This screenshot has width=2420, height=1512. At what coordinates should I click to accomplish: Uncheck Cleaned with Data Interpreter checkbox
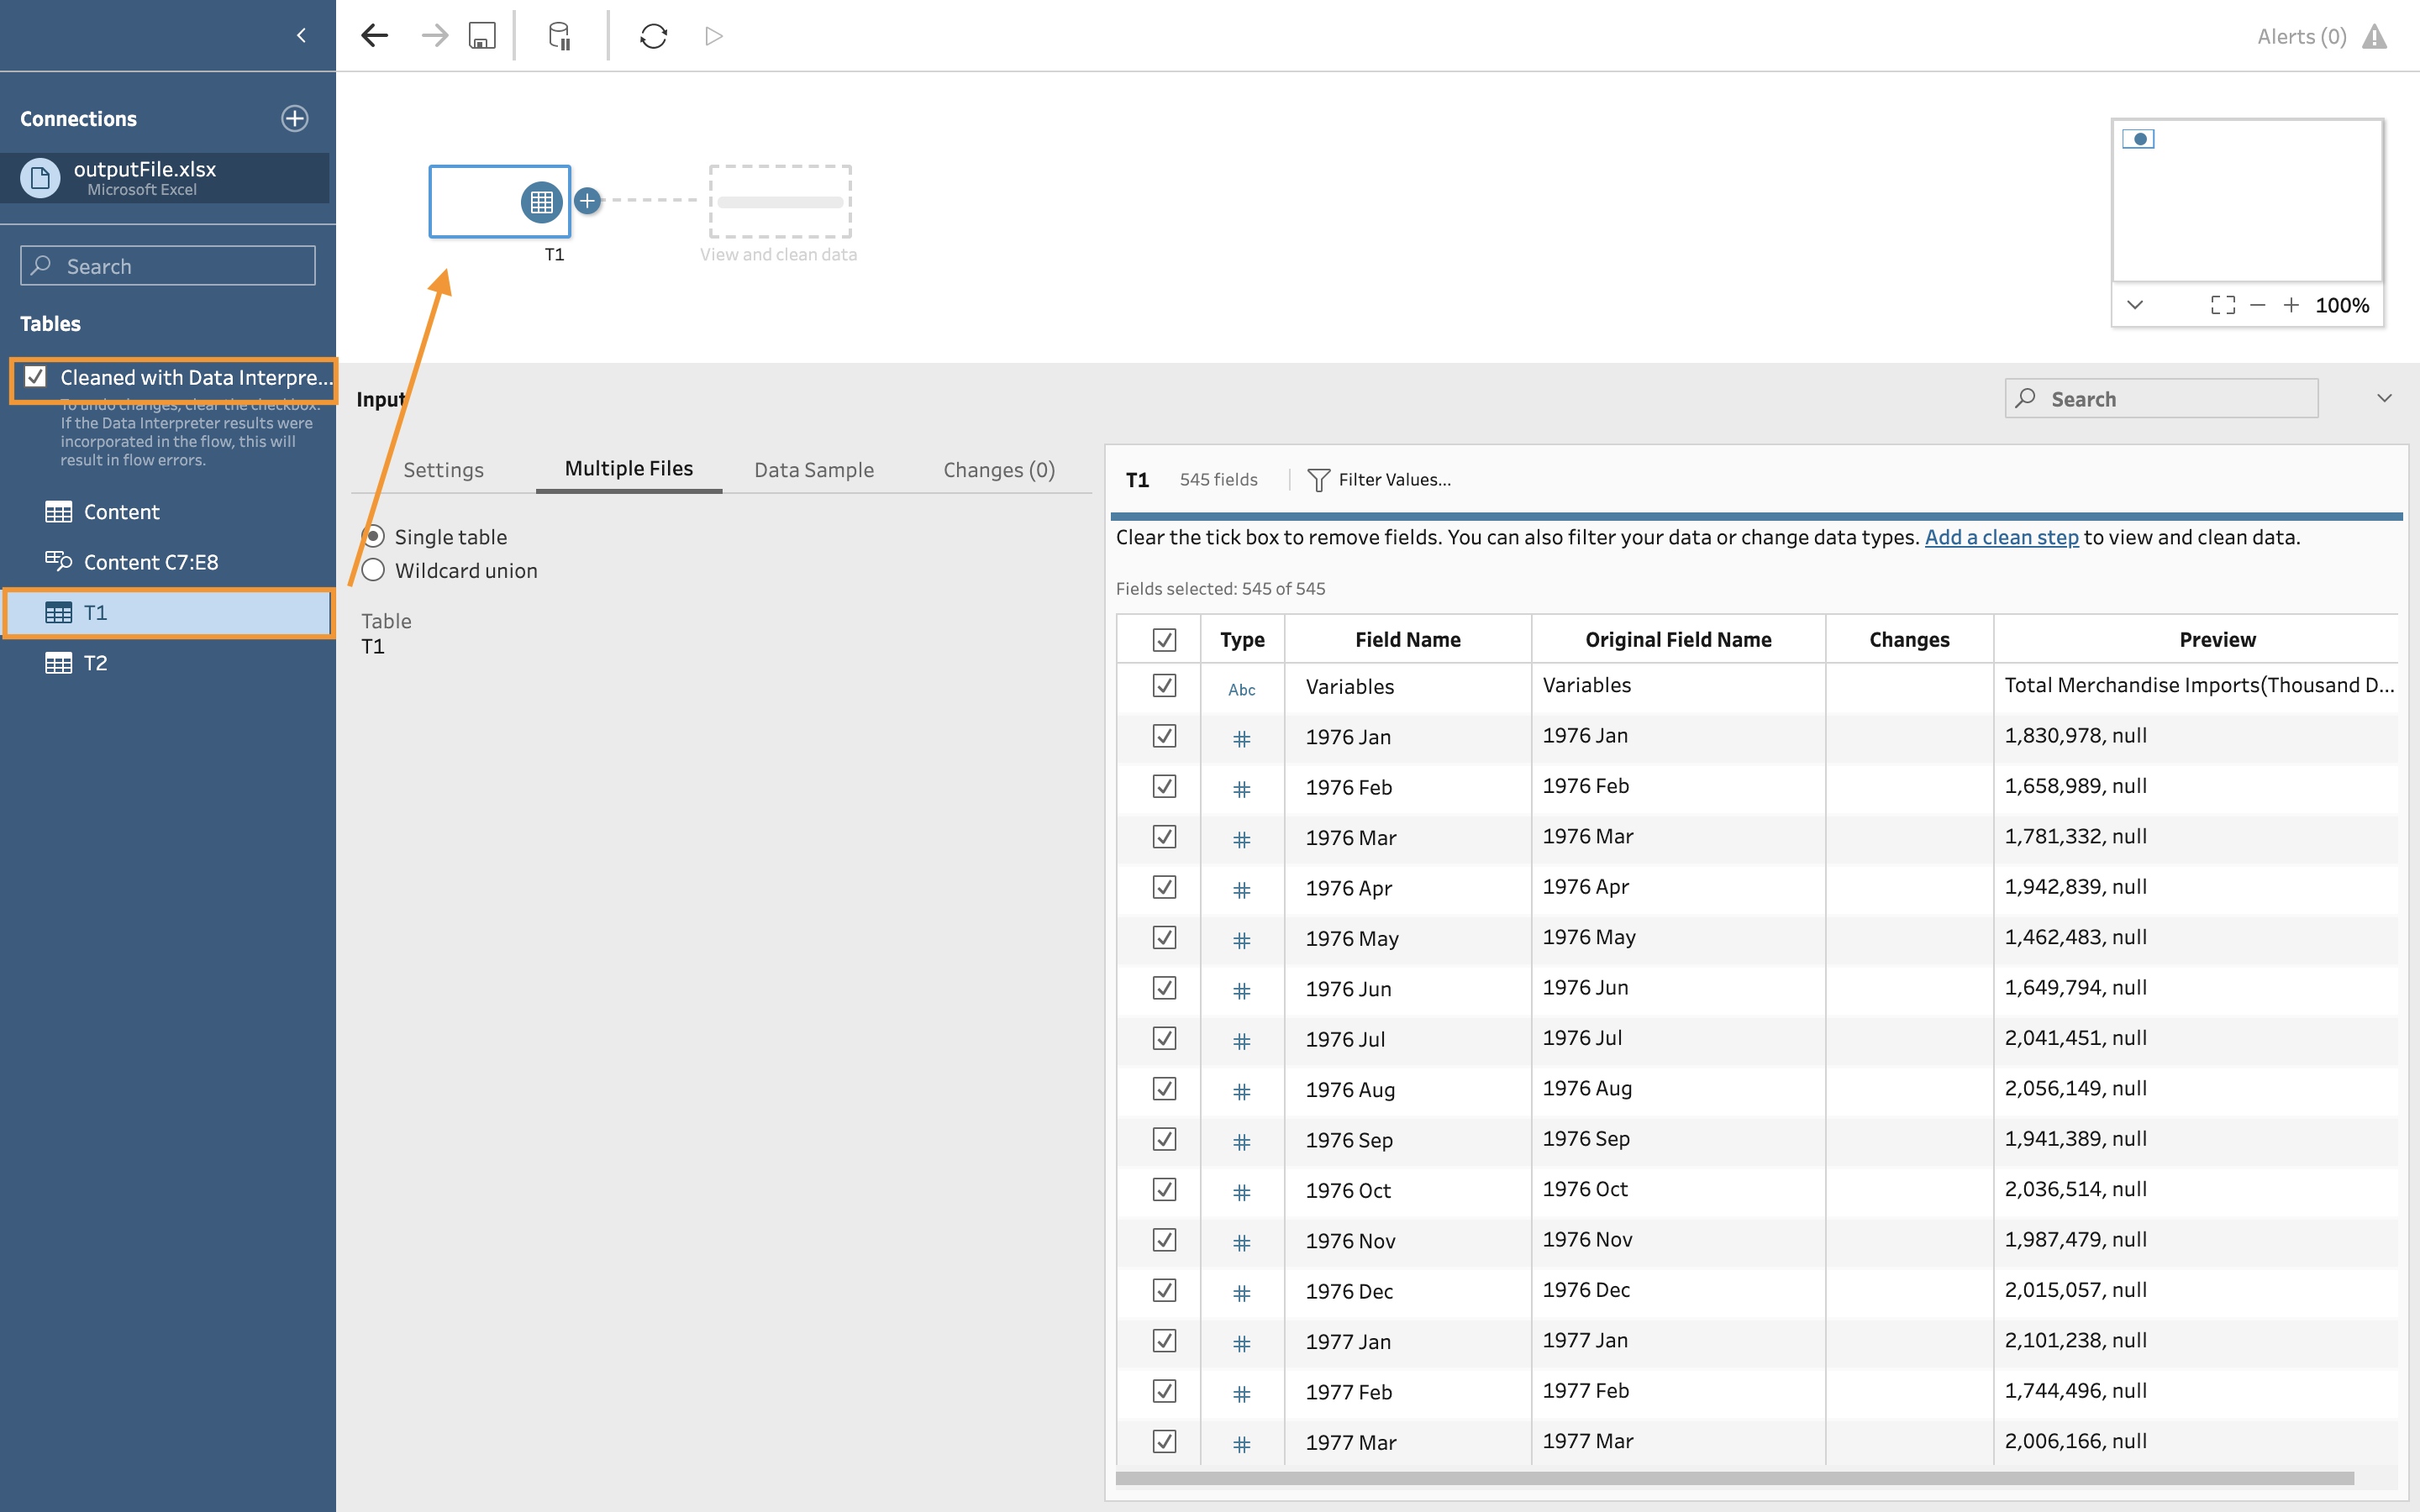click(x=36, y=377)
